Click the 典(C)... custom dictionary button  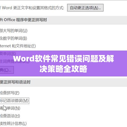click(7, 70)
